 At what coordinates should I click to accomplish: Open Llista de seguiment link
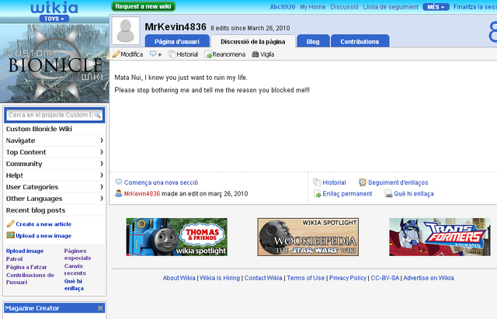pyautogui.click(x=391, y=7)
